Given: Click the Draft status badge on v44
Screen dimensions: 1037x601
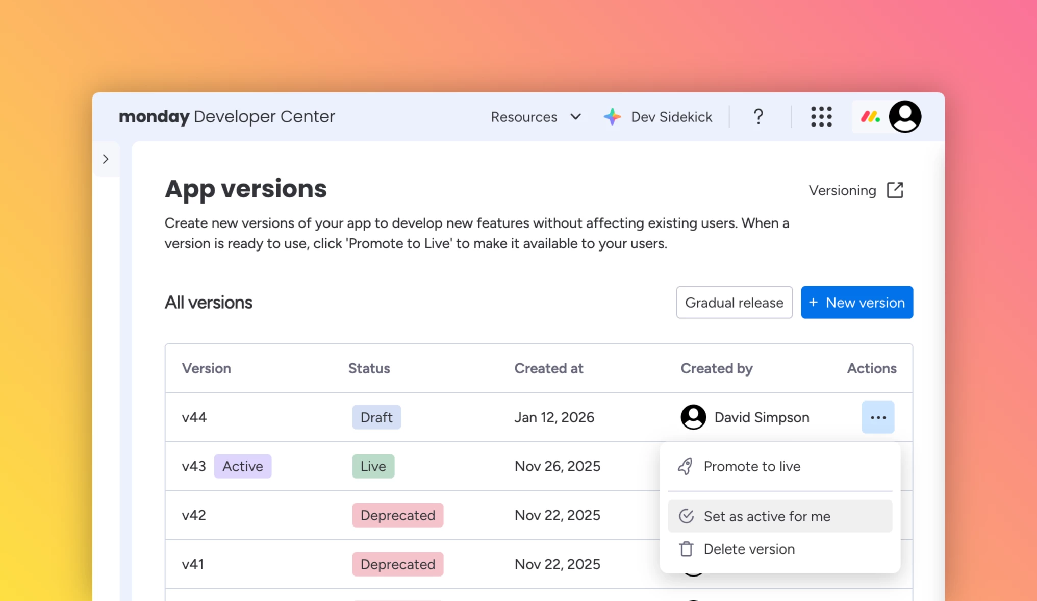Looking at the screenshot, I should [376, 417].
